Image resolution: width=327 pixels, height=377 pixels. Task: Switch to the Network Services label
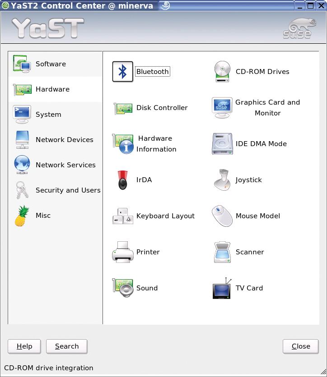(65, 165)
